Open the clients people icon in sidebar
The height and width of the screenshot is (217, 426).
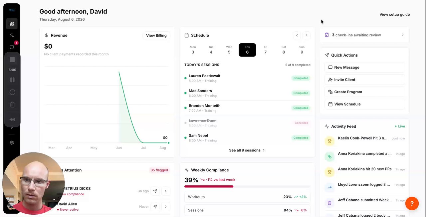tap(12, 35)
